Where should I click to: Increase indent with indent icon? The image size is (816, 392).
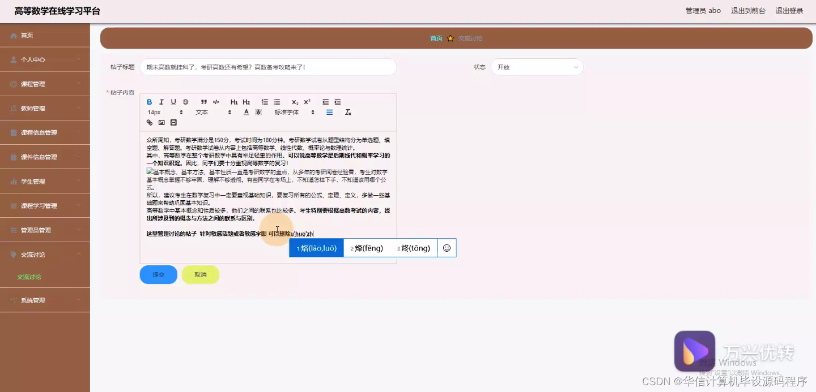[337, 102]
